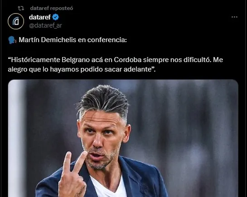Viewport: 247px width, 197px height.
Task: Click the raised two-finger hand in the photo
Action: coord(73,175)
